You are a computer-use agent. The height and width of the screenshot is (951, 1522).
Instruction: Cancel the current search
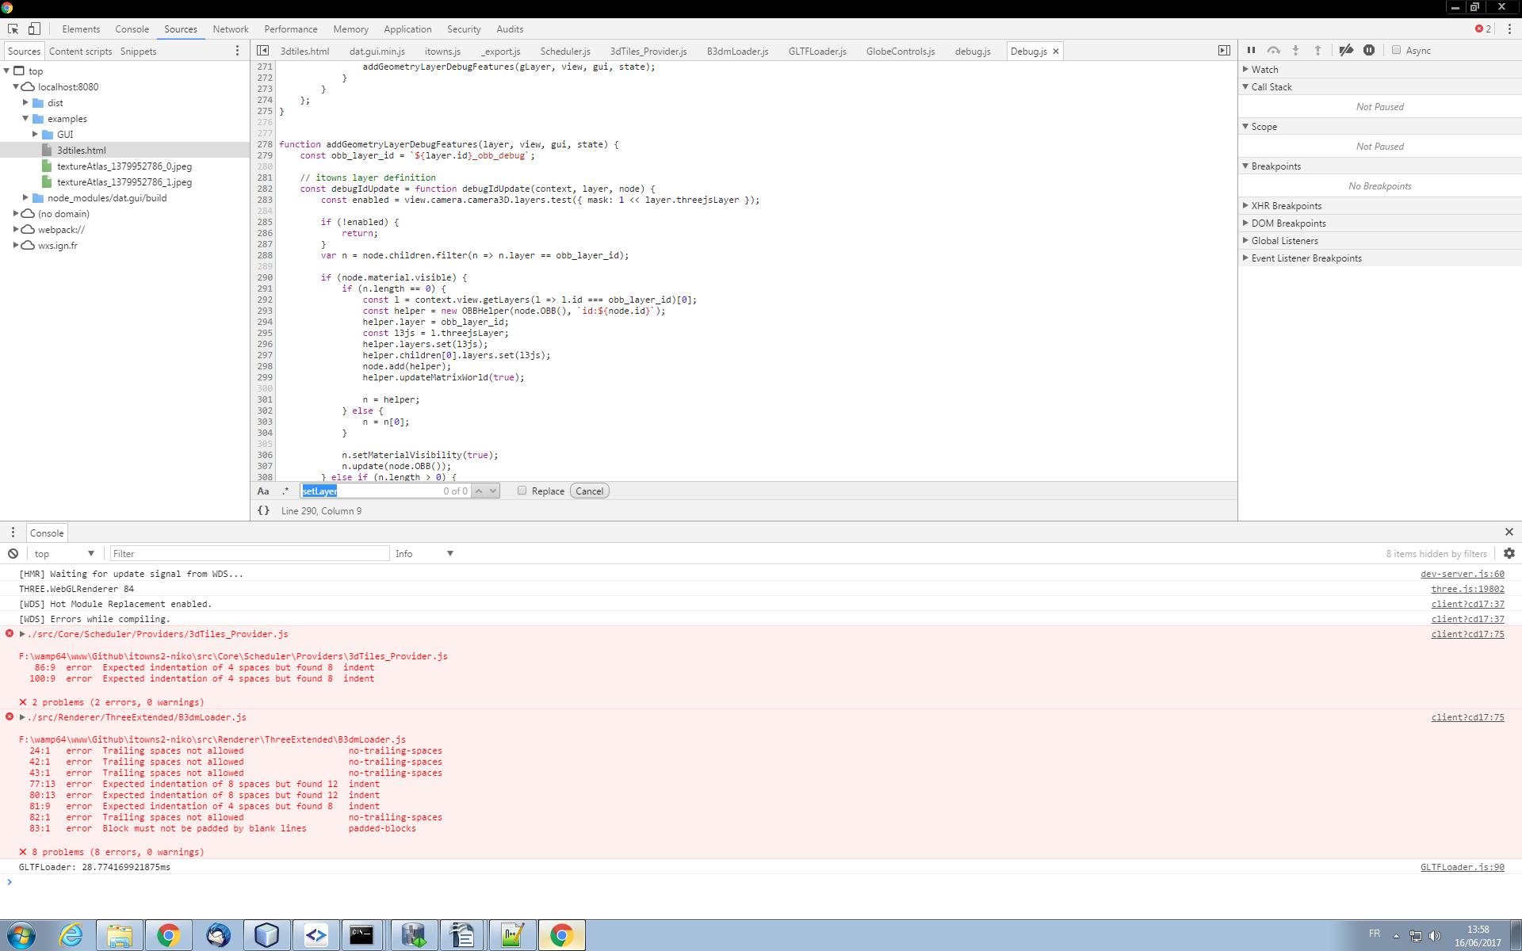(x=589, y=491)
